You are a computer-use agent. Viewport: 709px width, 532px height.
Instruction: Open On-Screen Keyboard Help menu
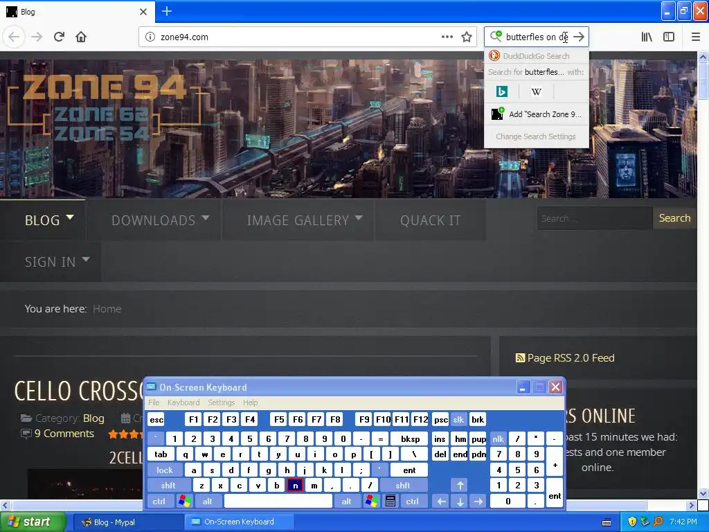(250, 402)
